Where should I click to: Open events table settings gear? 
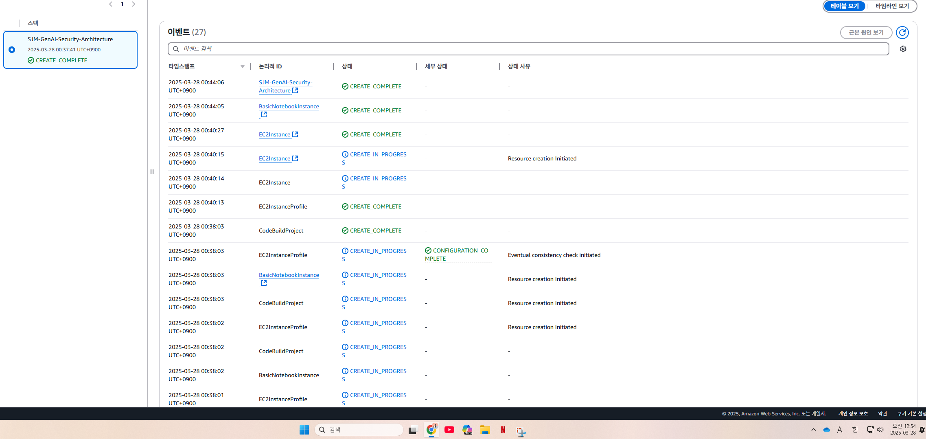(903, 49)
